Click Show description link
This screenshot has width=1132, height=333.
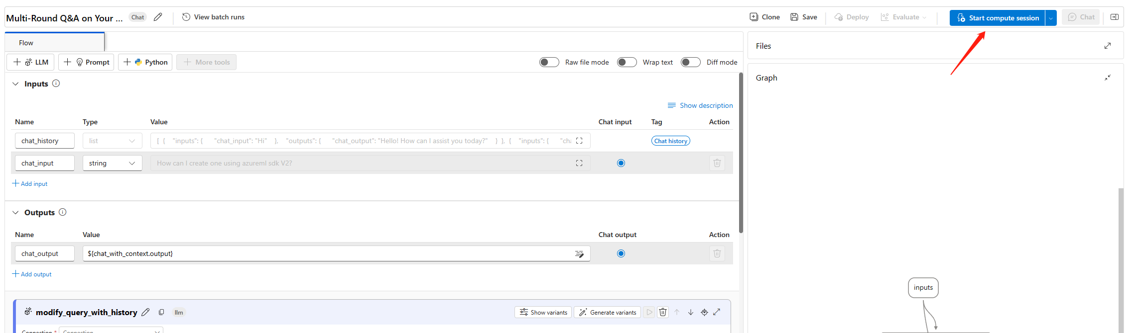(x=700, y=105)
